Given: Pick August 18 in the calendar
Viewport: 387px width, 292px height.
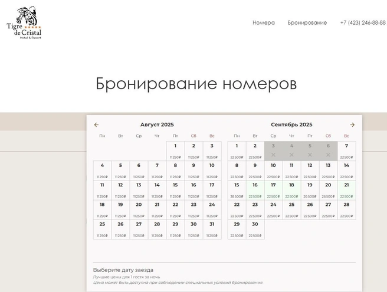Looking at the screenshot, I should [102, 210].
